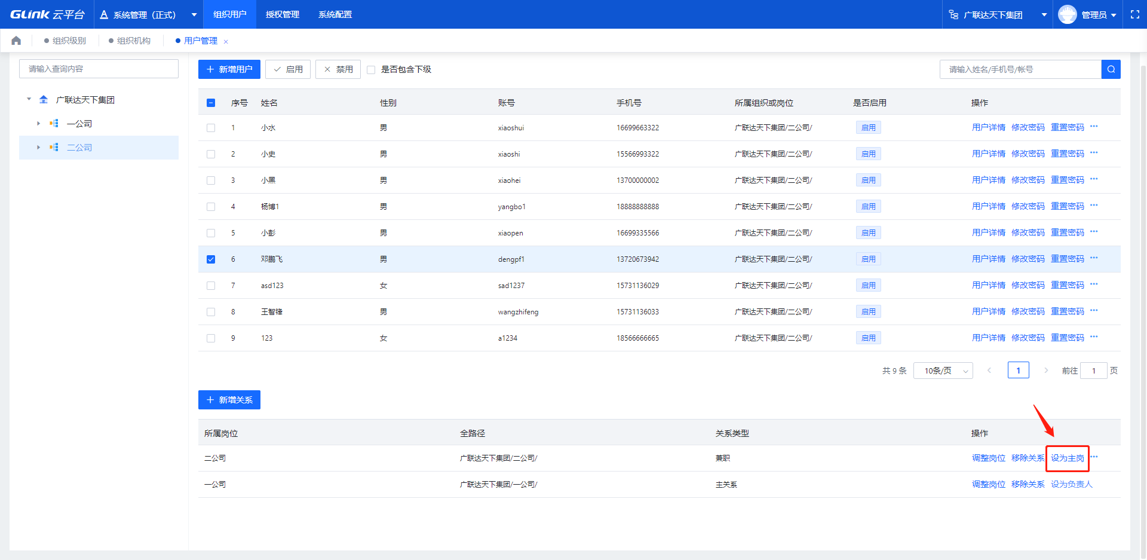Open more actions for user 杨博1
1147x560 pixels.
[x=1094, y=206]
